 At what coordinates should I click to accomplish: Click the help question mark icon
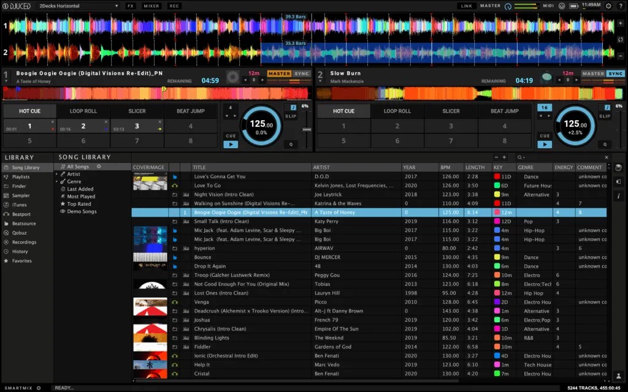(x=621, y=6)
